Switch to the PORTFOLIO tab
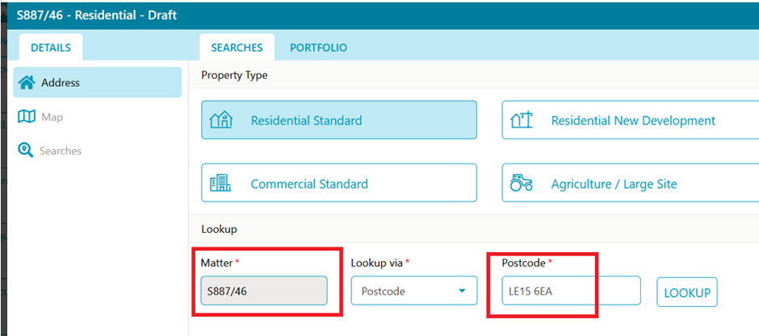 tap(318, 48)
